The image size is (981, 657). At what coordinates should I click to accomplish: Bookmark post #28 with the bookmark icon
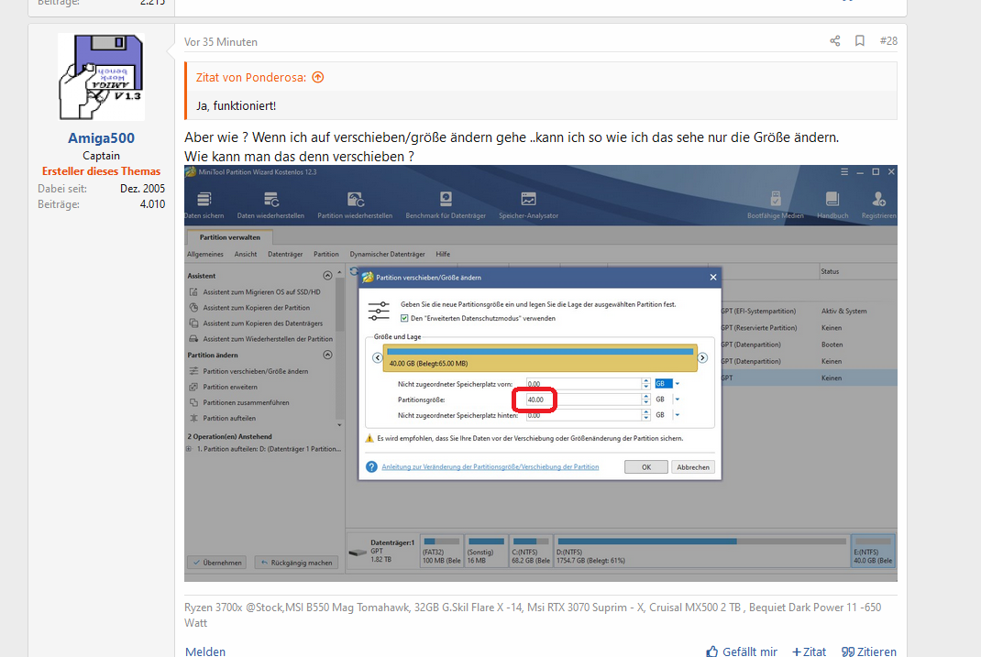tap(860, 40)
